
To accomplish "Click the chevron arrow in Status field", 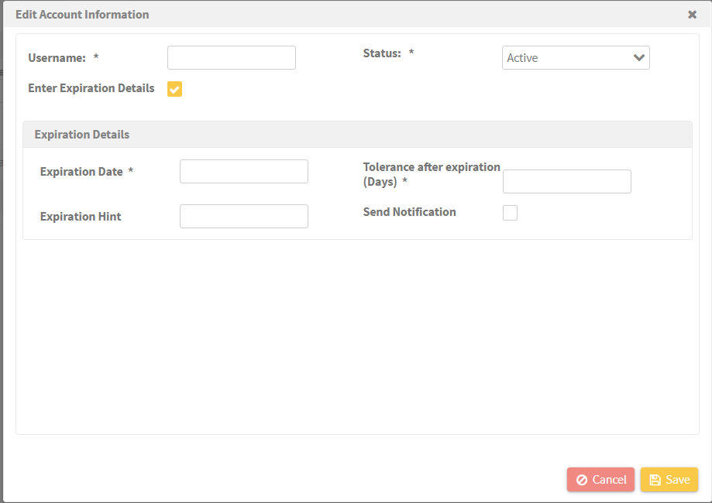I will point(639,57).
